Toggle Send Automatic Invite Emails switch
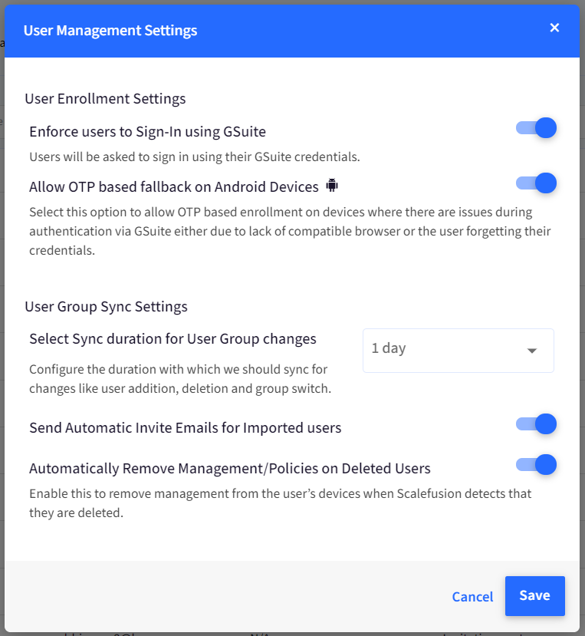 536,423
